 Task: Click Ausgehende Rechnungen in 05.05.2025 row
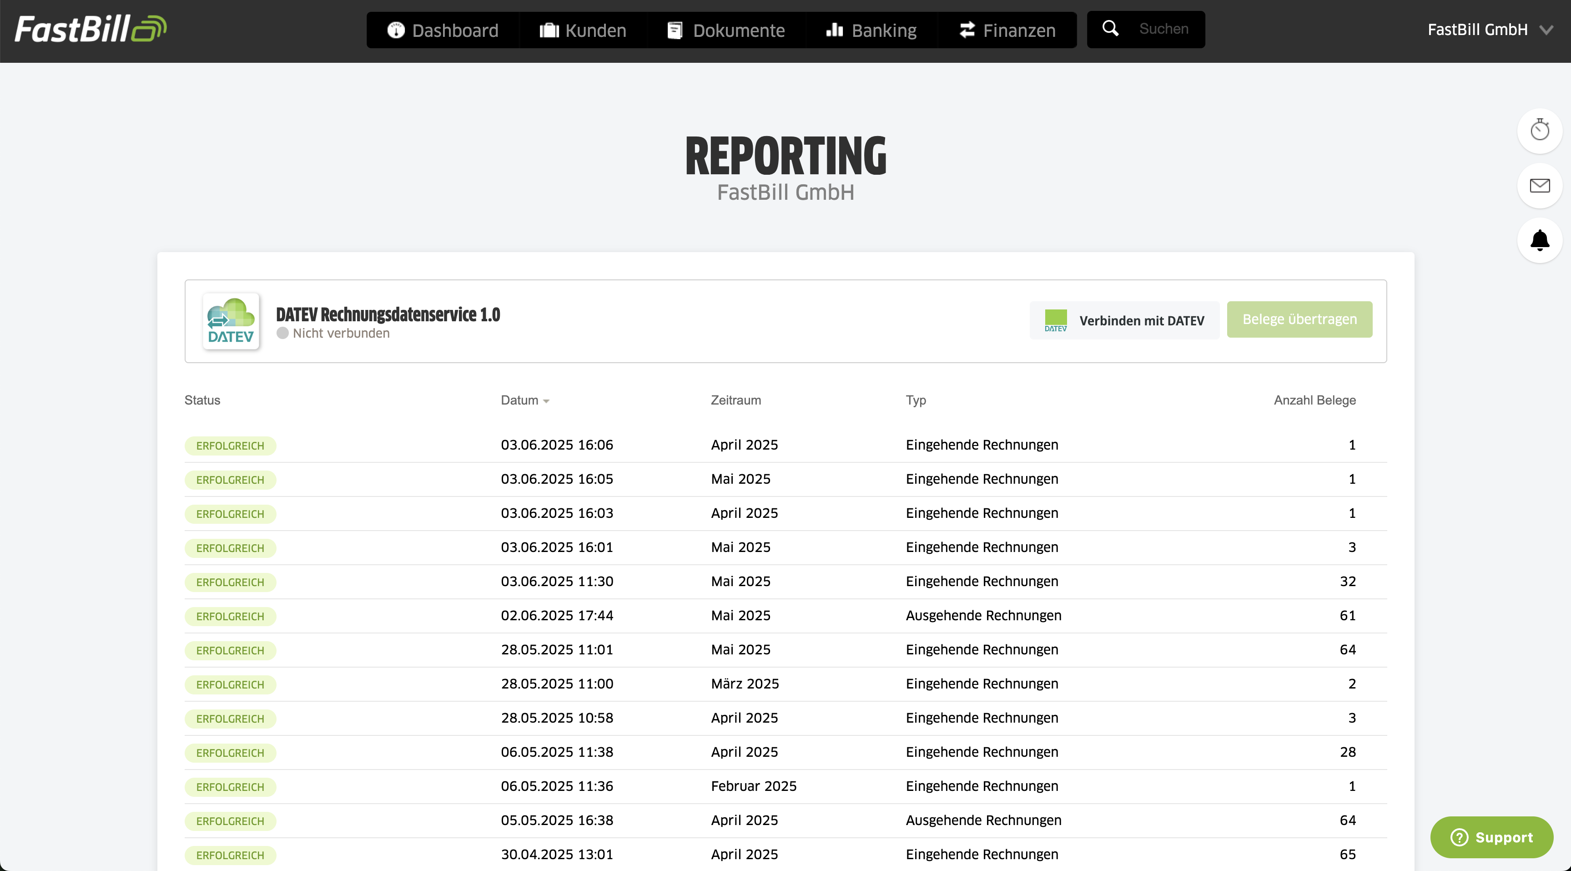pyautogui.click(x=983, y=821)
